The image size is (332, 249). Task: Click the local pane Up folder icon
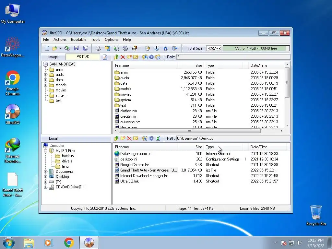tap(116, 138)
